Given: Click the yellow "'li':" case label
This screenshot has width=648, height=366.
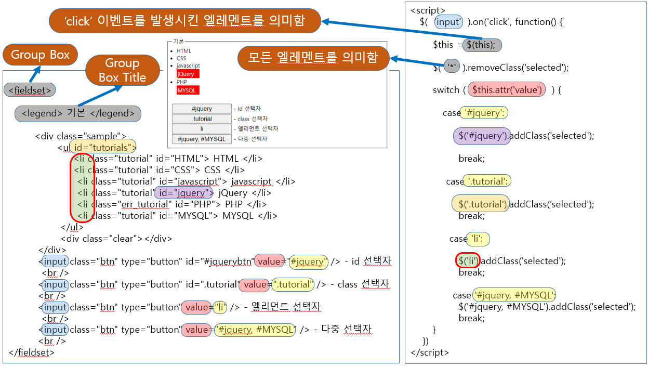Looking at the screenshot, I should 478,239.
